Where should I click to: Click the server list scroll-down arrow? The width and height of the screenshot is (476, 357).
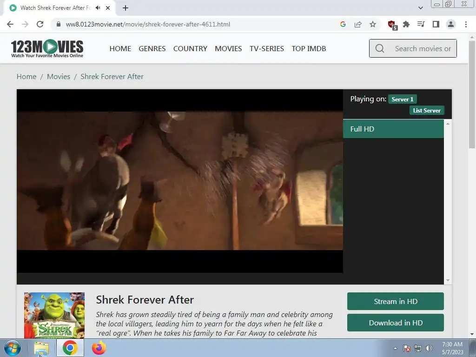click(x=448, y=280)
